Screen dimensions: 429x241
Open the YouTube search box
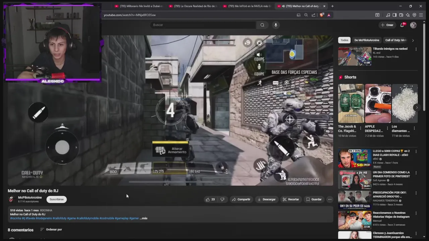click(x=203, y=25)
